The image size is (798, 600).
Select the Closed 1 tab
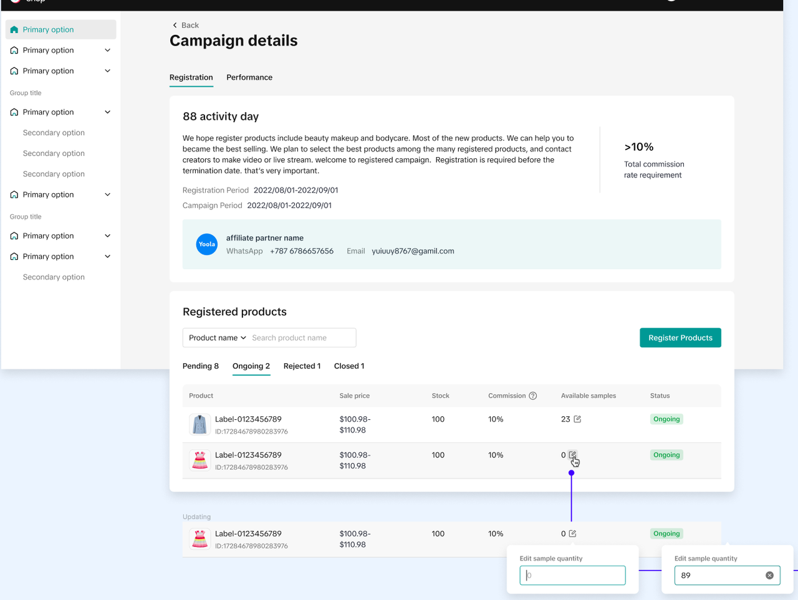(349, 366)
